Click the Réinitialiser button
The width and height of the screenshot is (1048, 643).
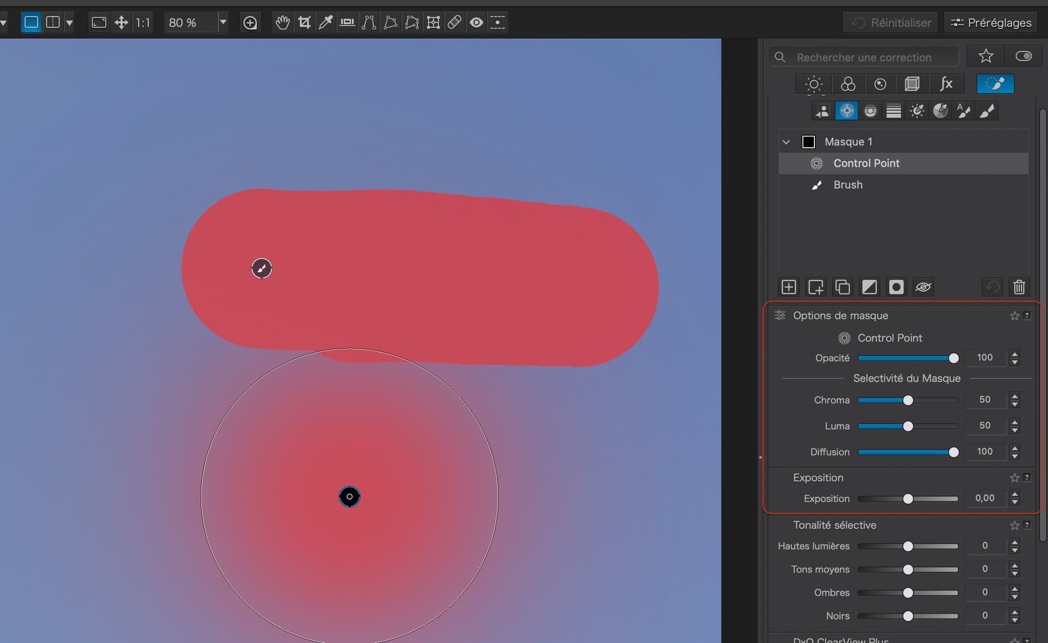click(891, 22)
